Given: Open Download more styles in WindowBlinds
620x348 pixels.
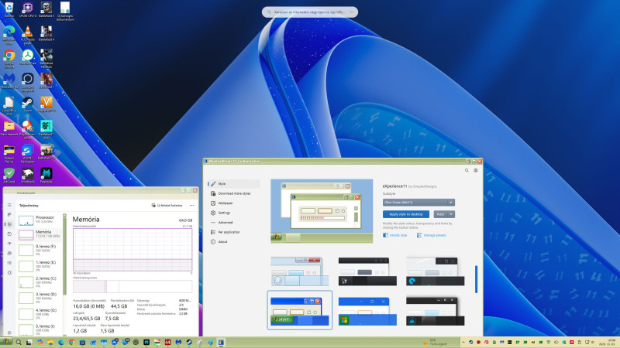Looking at the screenshot, I should pyautogui.click(x=234, y=194).
